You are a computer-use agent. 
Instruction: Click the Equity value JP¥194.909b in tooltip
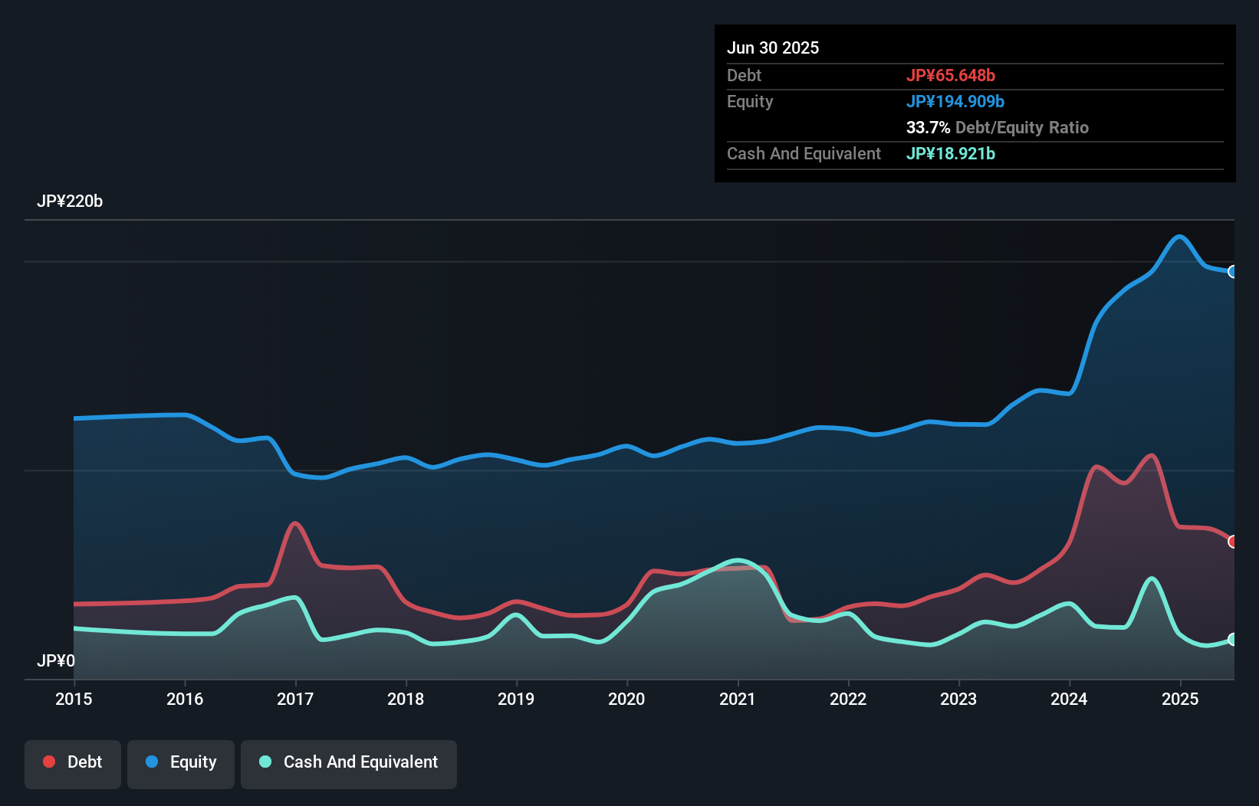point(955,101)
